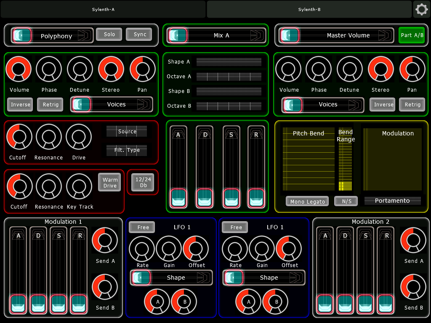431x323 pixels.
Task: Click the main envelope A fader
Action: [178, 167]
